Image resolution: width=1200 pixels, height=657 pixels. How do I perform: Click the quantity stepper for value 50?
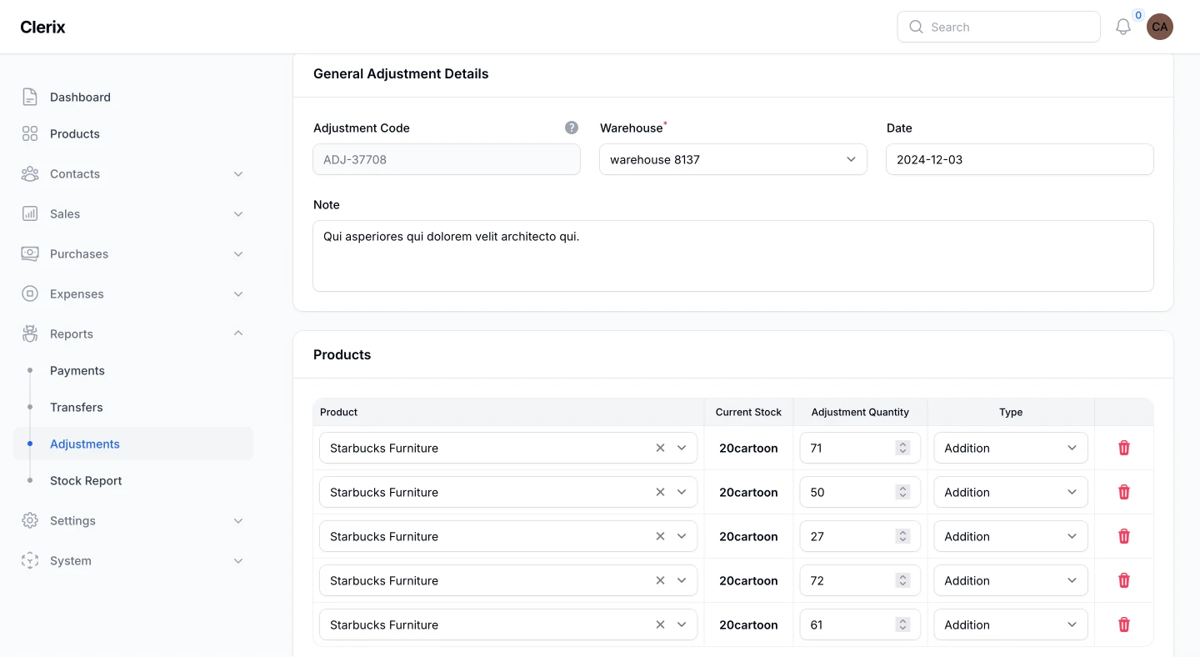tap(902, 492)
